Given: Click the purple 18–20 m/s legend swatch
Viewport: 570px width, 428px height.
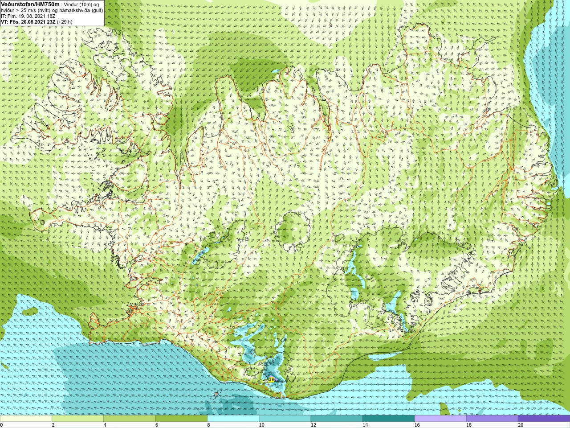Looking at the screenshot, I should click(x=492, y=419).
